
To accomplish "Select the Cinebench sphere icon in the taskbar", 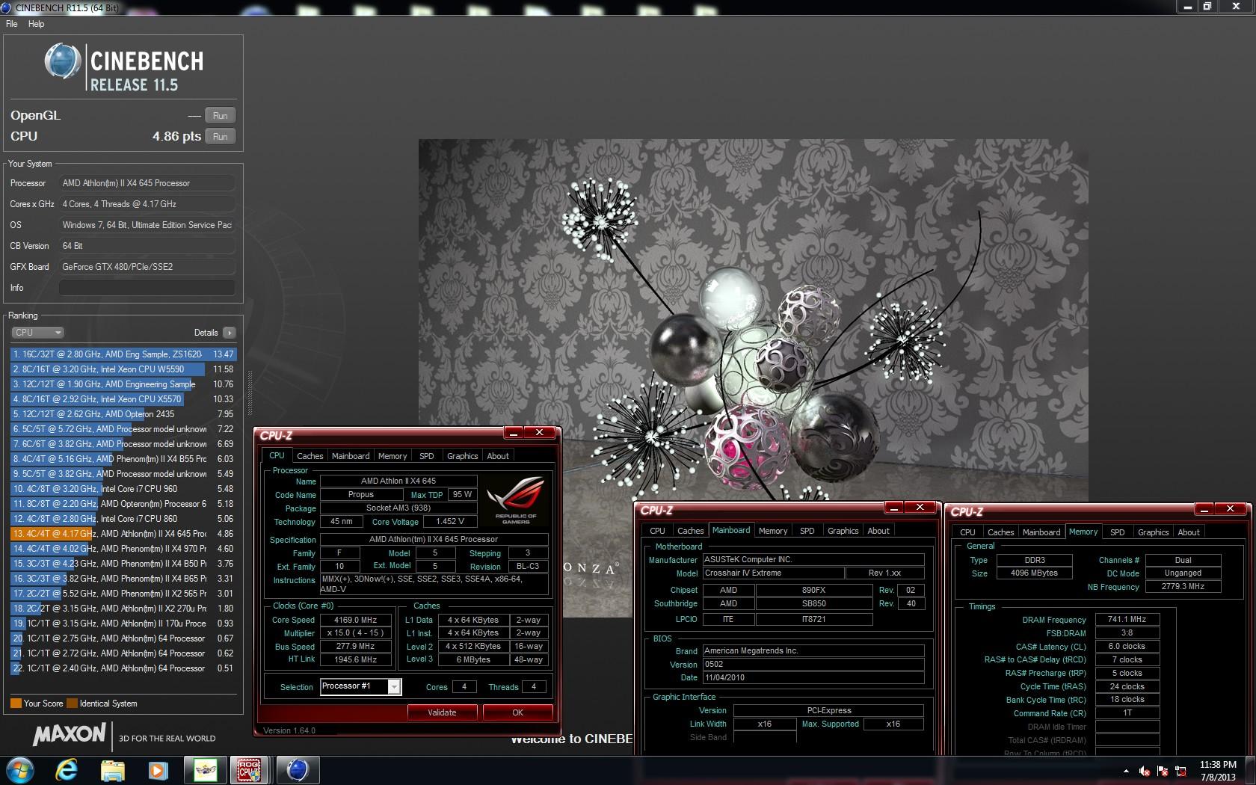I will [x=298, y=770].
